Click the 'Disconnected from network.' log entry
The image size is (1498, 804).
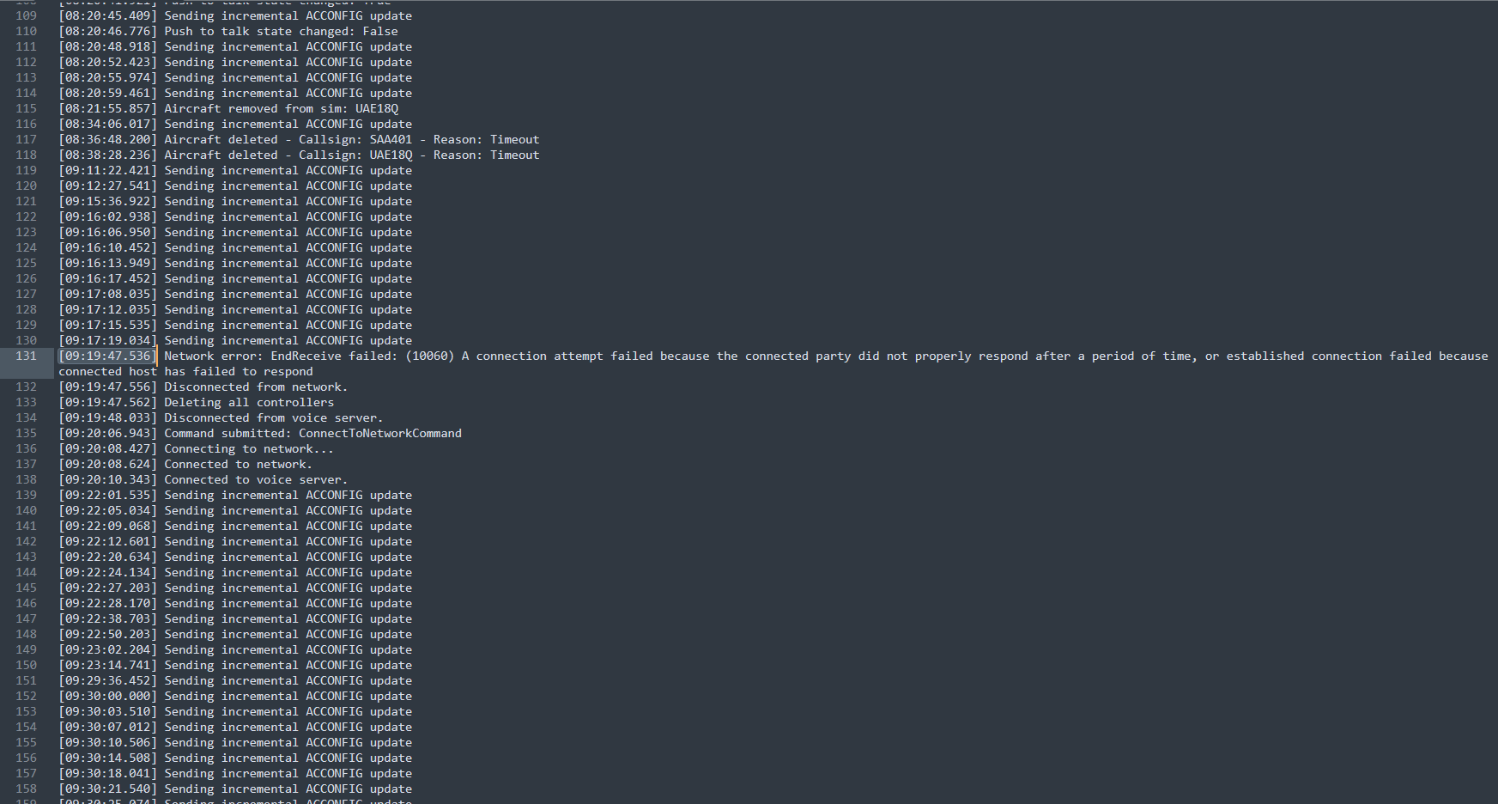256,387
